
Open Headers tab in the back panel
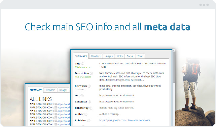coord(50,90)
